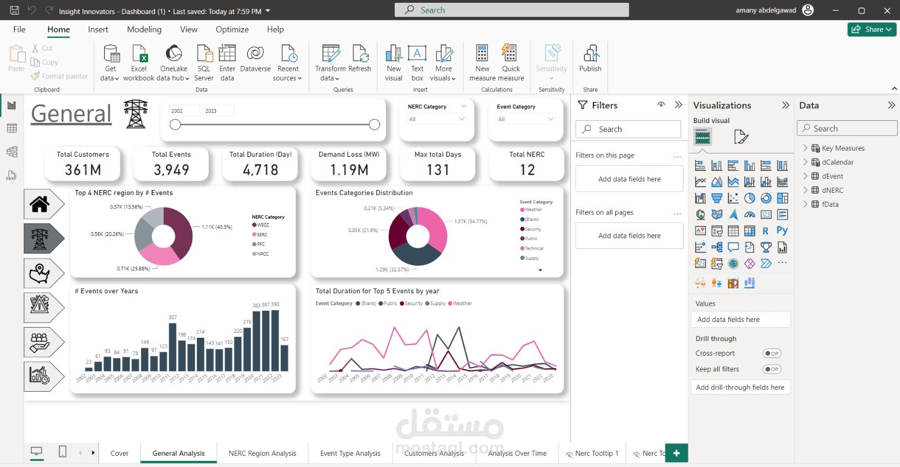
Task: Open the Optimize ribbon tab
Action: point(232,29)
